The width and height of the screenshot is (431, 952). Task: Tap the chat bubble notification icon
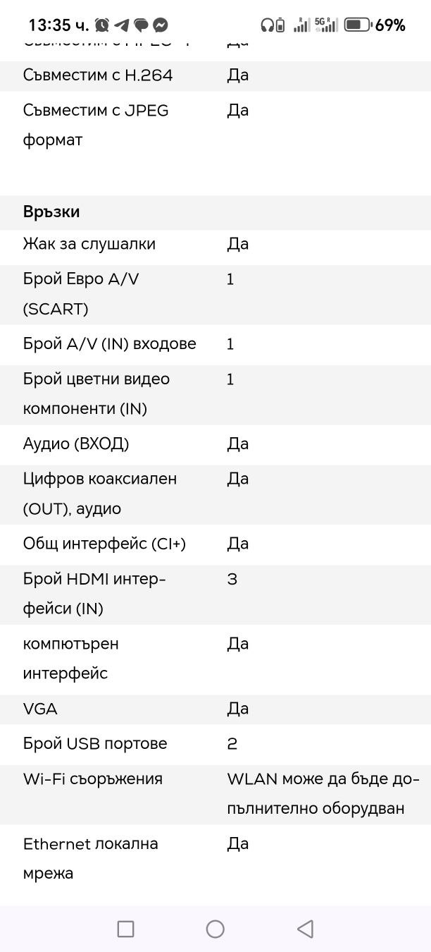(141, 25)
